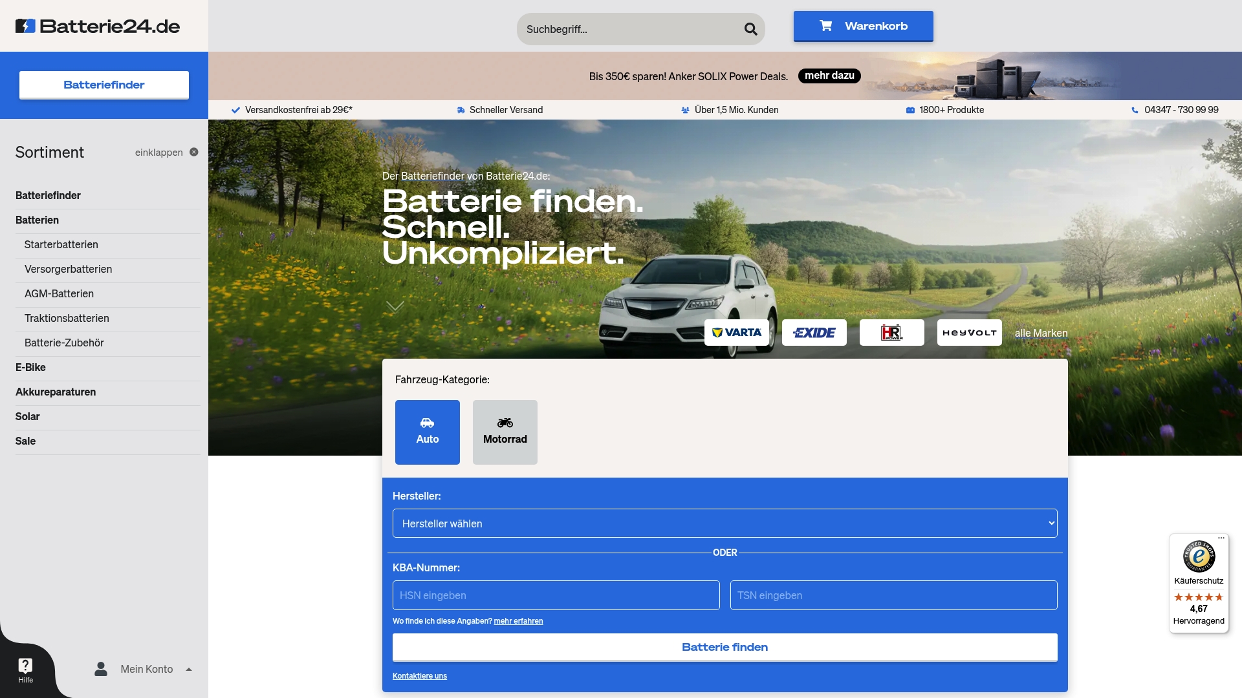
Task: Click the HSN eingeben input field
Action: (x=555, y=595)
